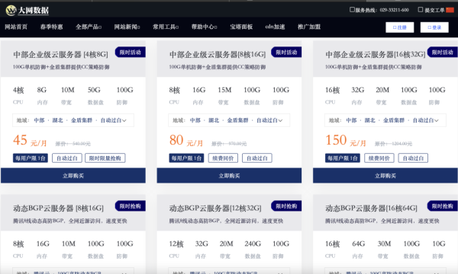The height and width of the screenshot is (274, 458).
Task: Click the title 动态BGP云服务器[16核64G]
Action: click(371, 209)
